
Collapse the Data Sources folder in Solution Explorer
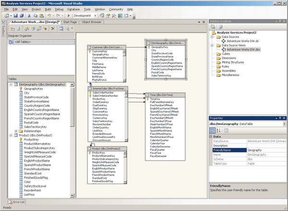point(212,37)
